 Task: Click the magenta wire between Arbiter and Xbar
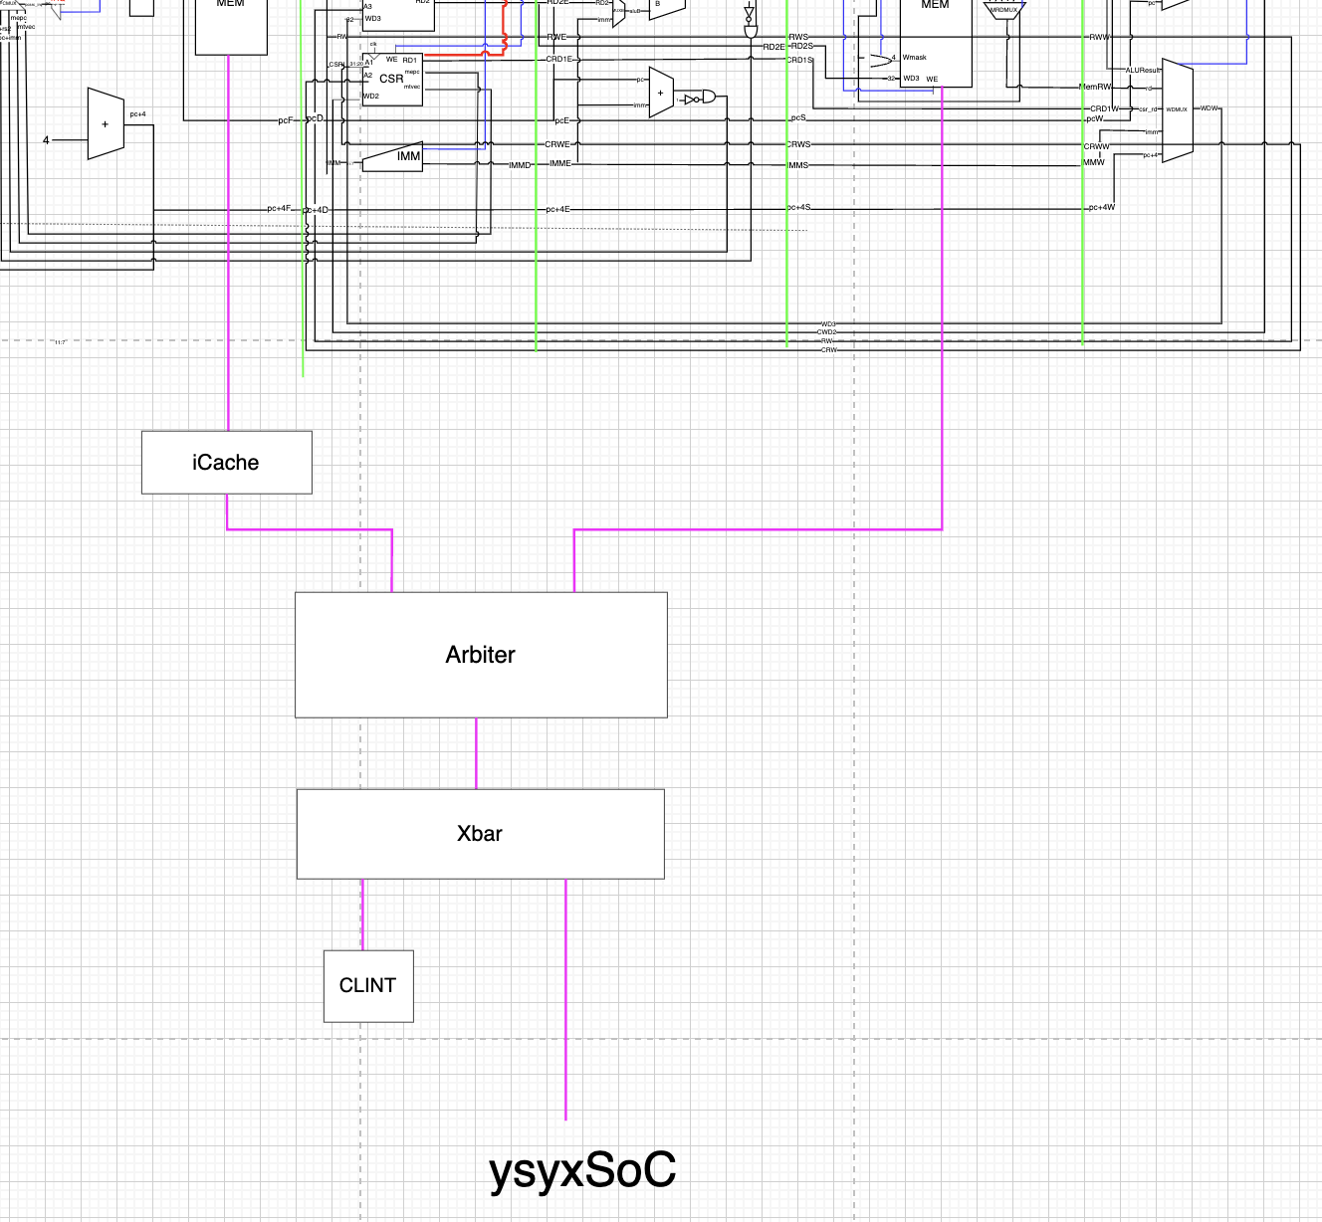pyautogui.click(x=476, y=753)
